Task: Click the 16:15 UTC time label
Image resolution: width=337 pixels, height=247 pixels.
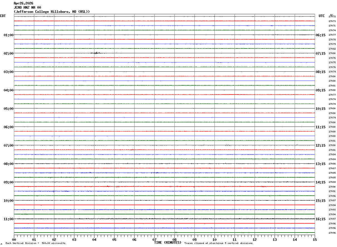Action: [321, 219]
